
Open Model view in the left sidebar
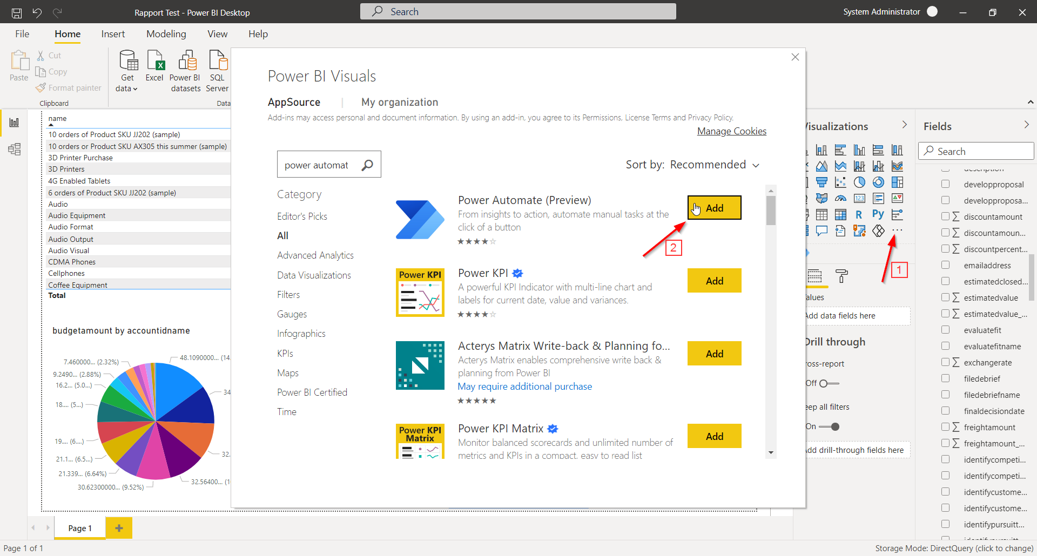pos(14,150)
